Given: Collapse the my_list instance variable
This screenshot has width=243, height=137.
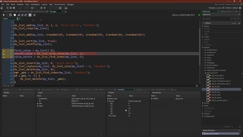Looking at the screenshot, I should (108, 101).
